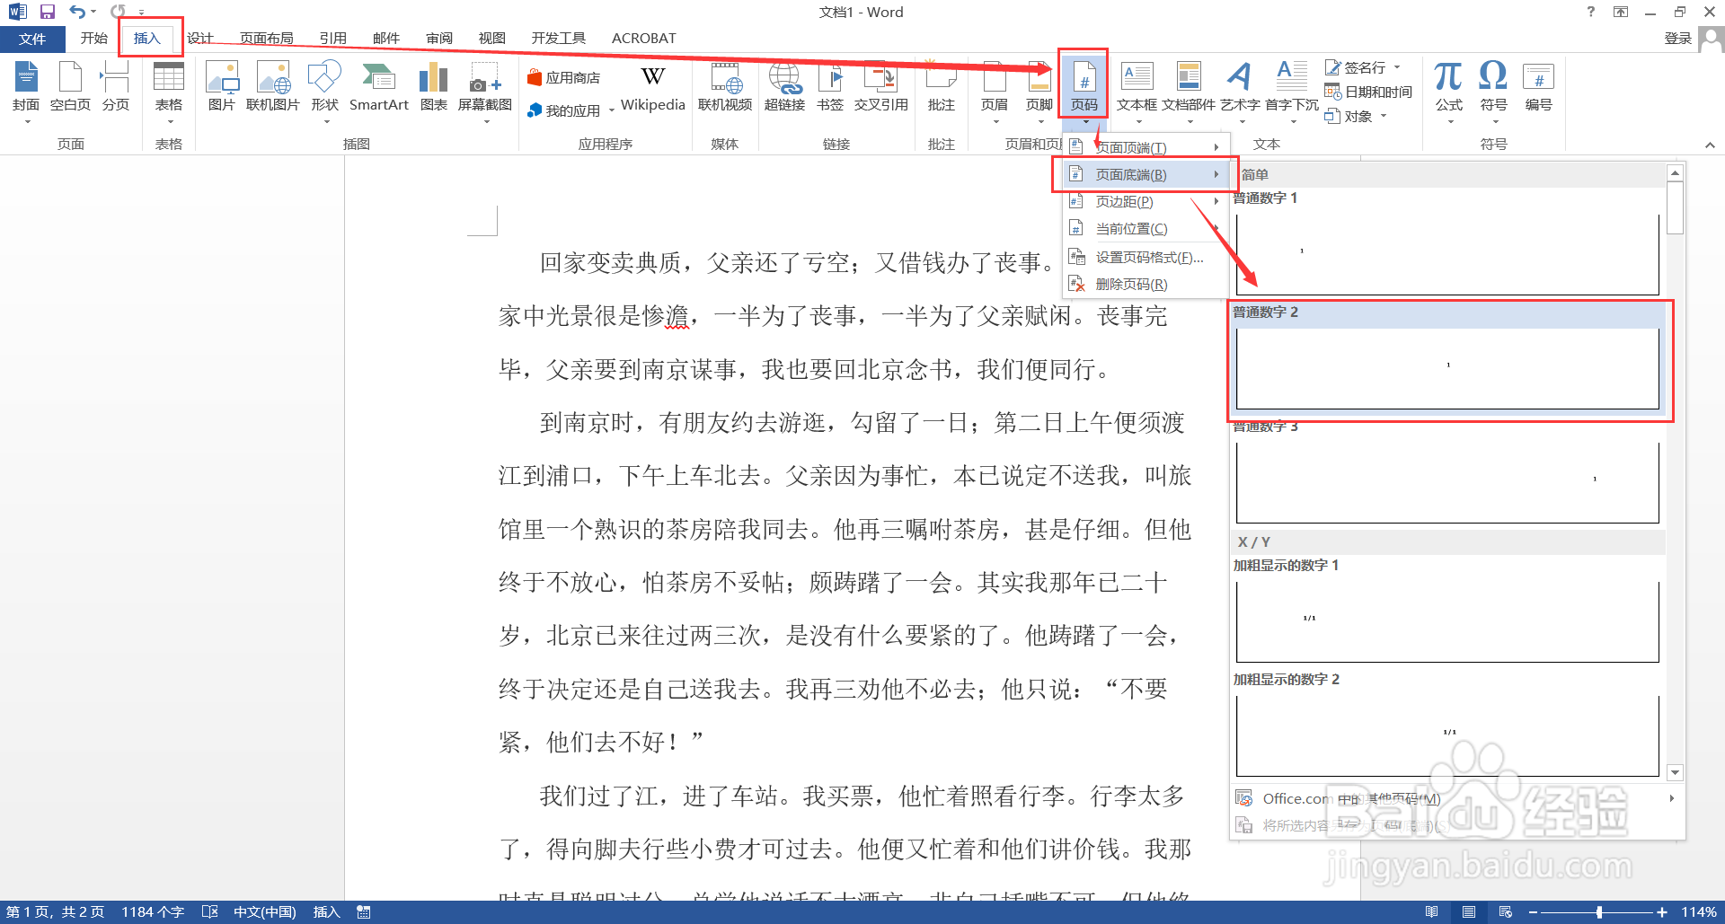Image resolution: width=1725 pixels, height=924 pixels.
Task: Insert a Comment (批注)
Action: 941,88
